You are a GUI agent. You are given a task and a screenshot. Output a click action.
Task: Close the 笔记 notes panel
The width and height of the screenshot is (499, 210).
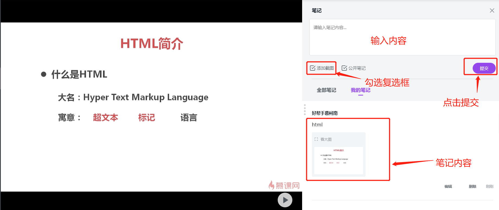492,11
